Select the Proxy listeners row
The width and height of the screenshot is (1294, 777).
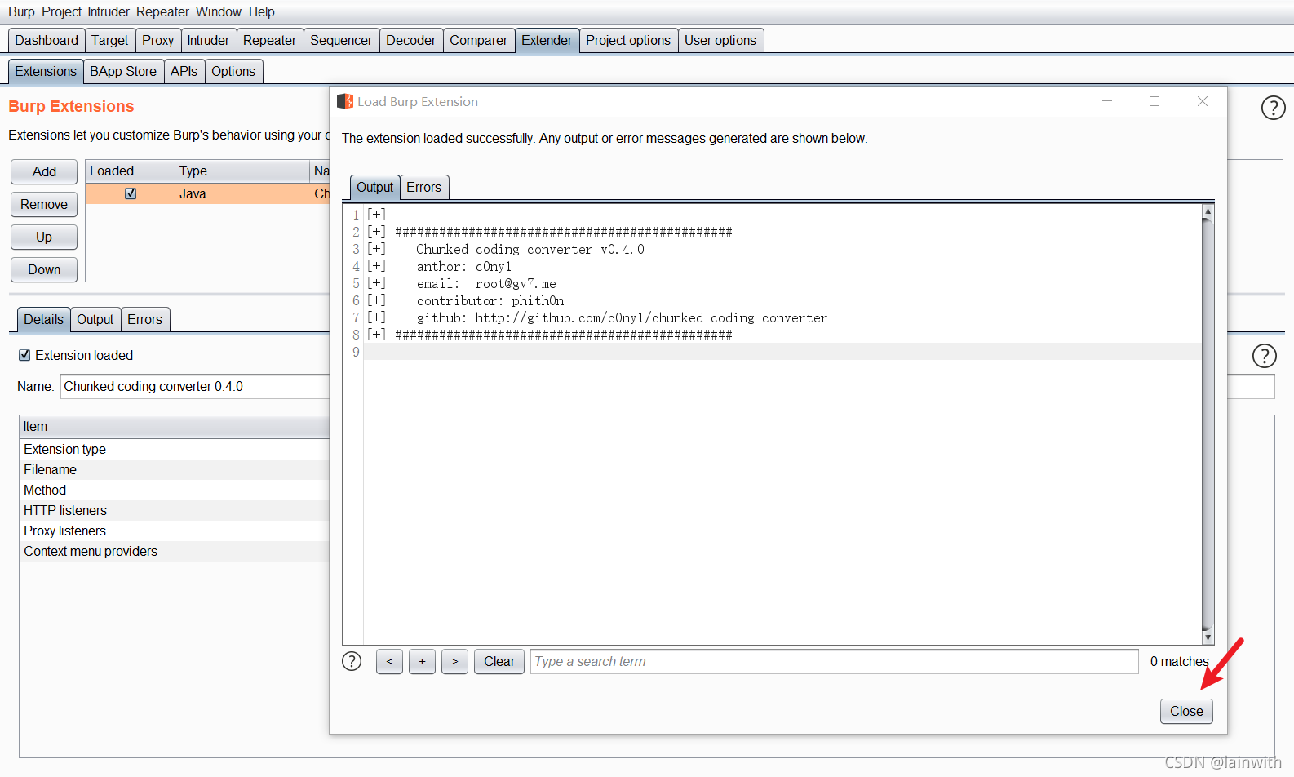(175, 531)
